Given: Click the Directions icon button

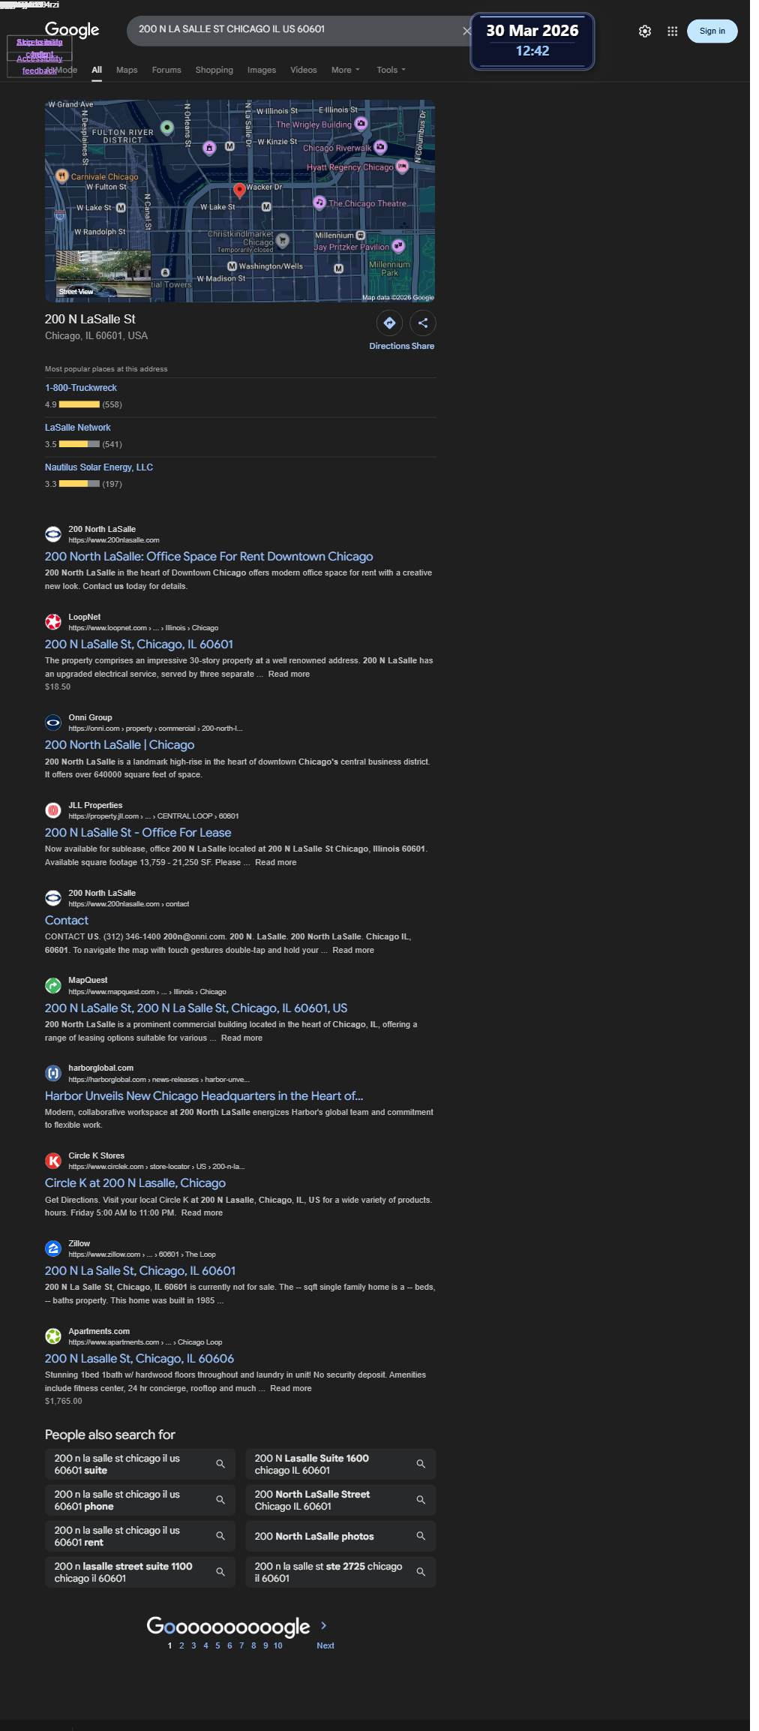Looking at the screenshot, I should [x=389, y=323].
